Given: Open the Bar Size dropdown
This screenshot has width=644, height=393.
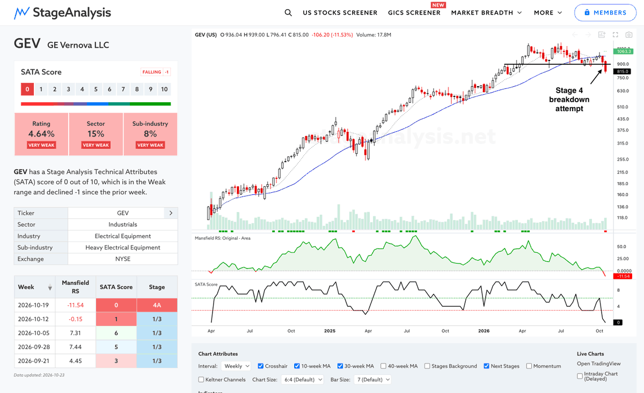Looking at the screenshot, I should (371, 380).
